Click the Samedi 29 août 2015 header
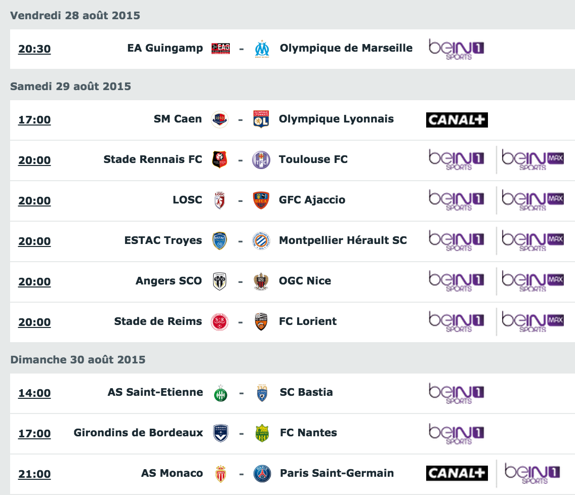This screenshot has height=495, width=575. [70, 86]
